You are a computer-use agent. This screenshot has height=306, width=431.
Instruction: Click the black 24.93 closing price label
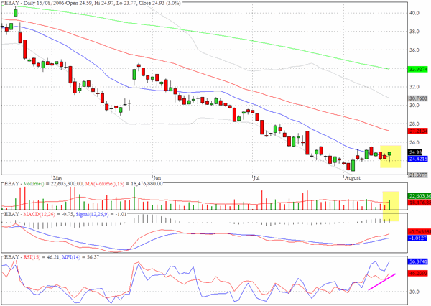pyautogui.click(x=415, y=152)
